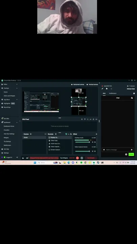Toggle Vertical canvas visibility eye
The image size is (137, 244).
point(87,84)
